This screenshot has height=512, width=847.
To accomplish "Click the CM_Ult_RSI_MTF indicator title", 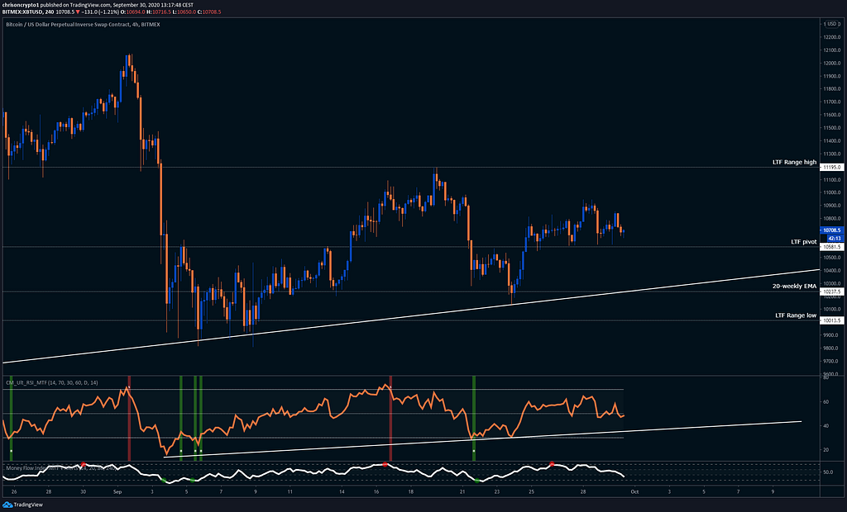I will point(52,382).
